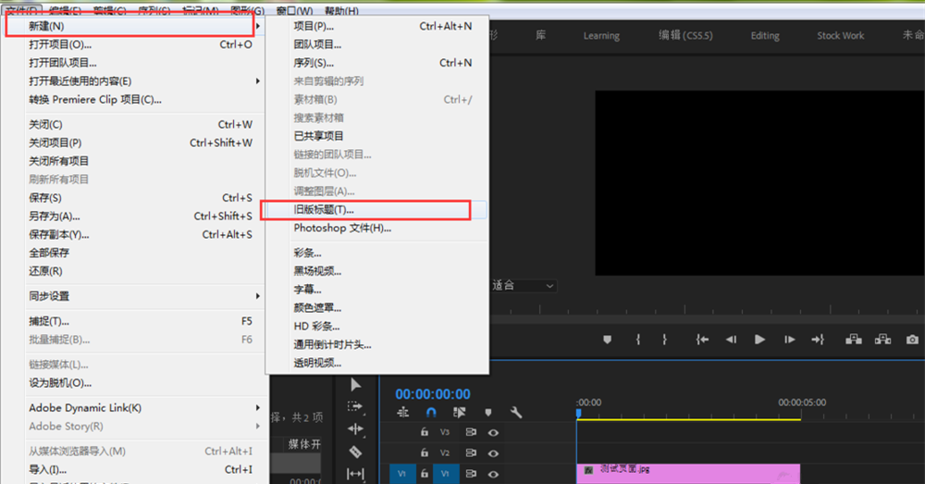Click the Extract button
The image size is (925, 484).
883,340
